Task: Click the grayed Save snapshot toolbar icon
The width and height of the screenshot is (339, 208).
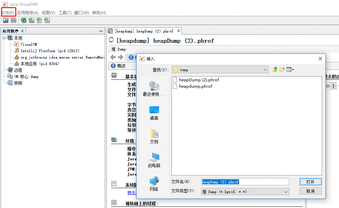Action: (x=14, y=20)
